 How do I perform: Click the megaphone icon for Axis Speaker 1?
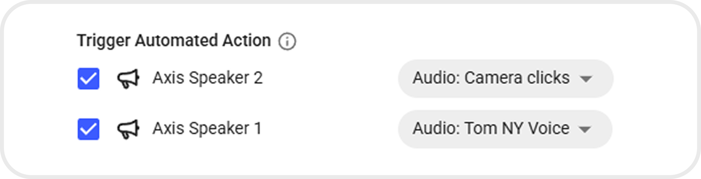pos(128,129)
